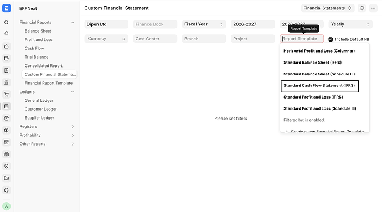Click the Dipen Ltd company field
The width and height of the screenshot is (382, 212).
(106, 24)
